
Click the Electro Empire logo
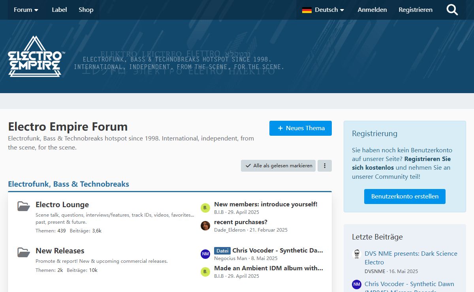click(36, 56)
